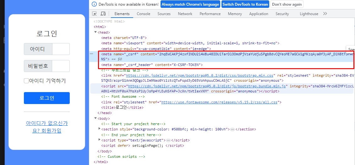Expand the collapsed script ellipsis badge
This screenshot has width=355, height=165.
[x=168, y=140]
